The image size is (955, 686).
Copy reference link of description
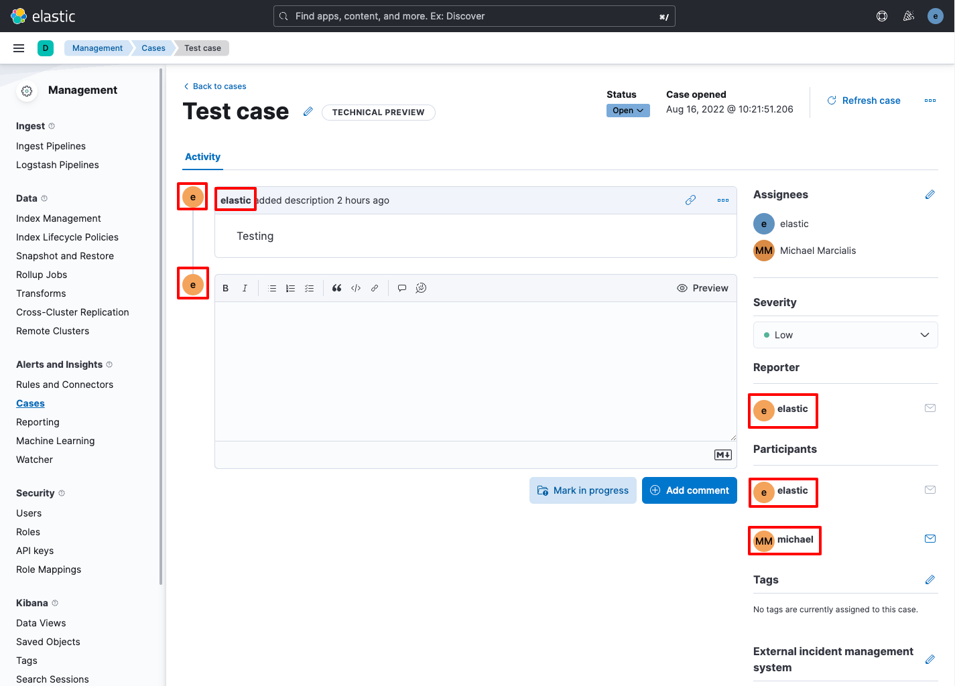coord(690,200)
